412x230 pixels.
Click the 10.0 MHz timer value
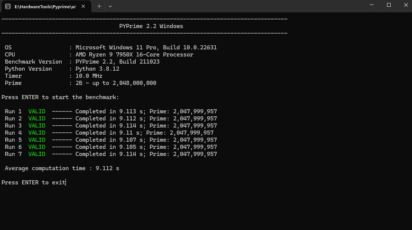pos(89,76)
